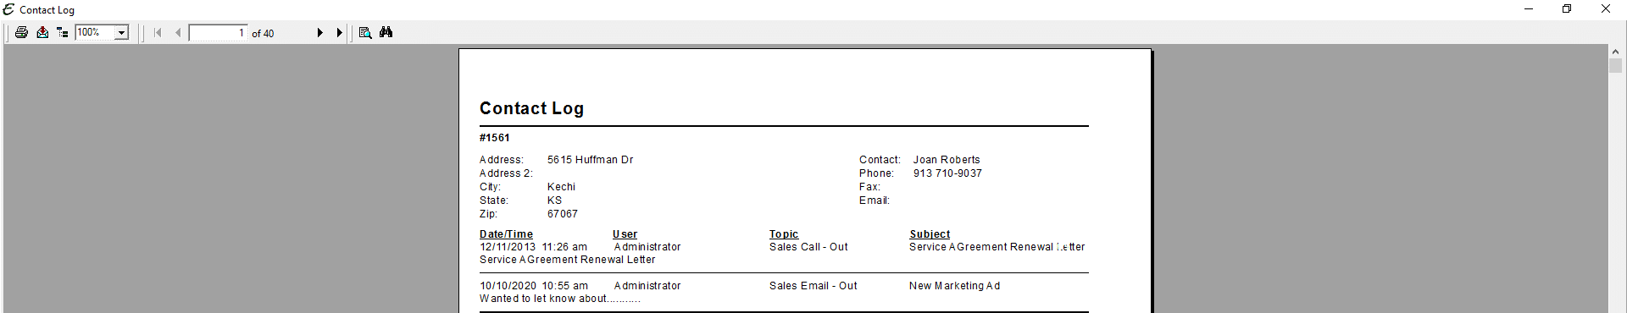Image resolution: width=1627 pixels, height=313 pixels.
Task: Click 'Service AGreement Renewal Letter' note line
Action: click(x=567, y=260)
